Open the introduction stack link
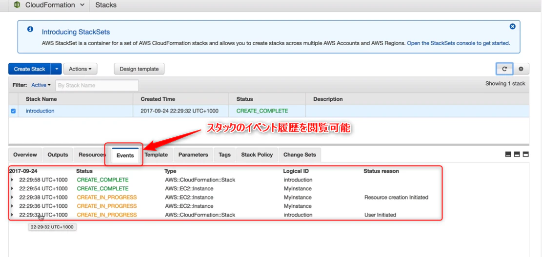Screen dimensions: 542x257 [x=40, y=111]
